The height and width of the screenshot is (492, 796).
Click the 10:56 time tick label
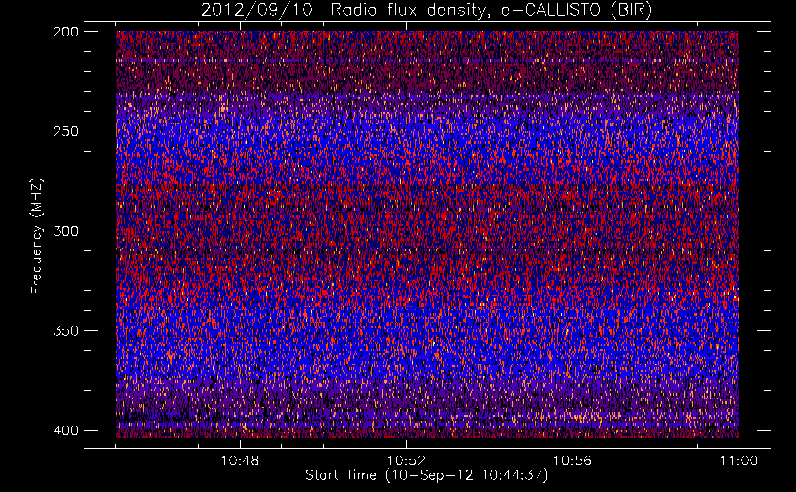tap(573, 461)
